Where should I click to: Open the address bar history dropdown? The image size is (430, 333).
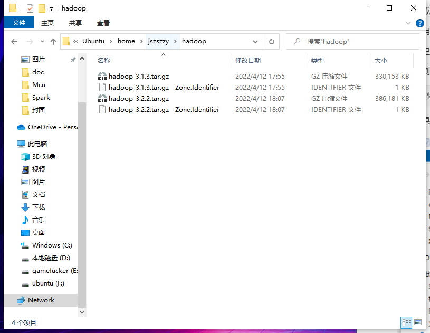[255, 42]
